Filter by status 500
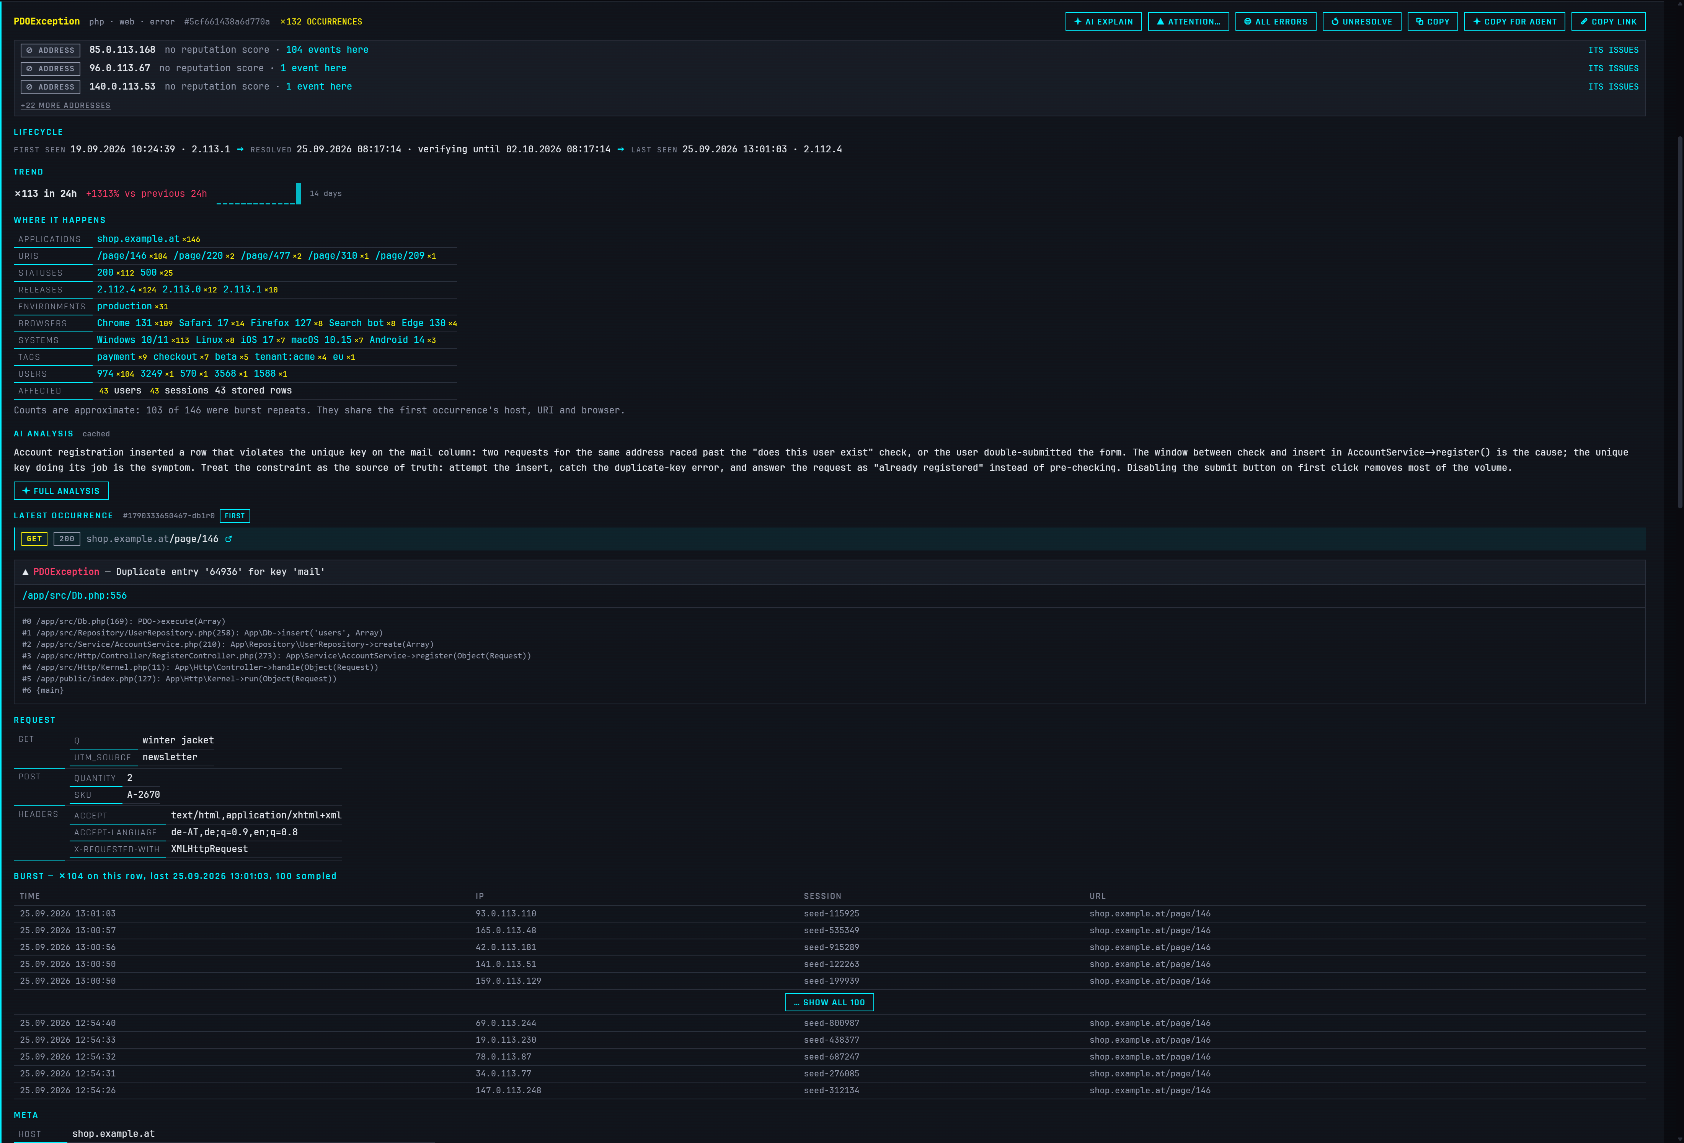Image resolution: width=1684 pixels, height=1143 pixels. click(x=148, y=273)
